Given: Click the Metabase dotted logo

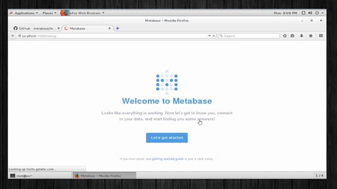Looking at the screenshot, I should pos(167,82).
